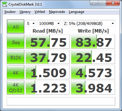The image size is (122, 111).
Task: Open the test size dropdown showing 1000MB
Action: point(49,23)
